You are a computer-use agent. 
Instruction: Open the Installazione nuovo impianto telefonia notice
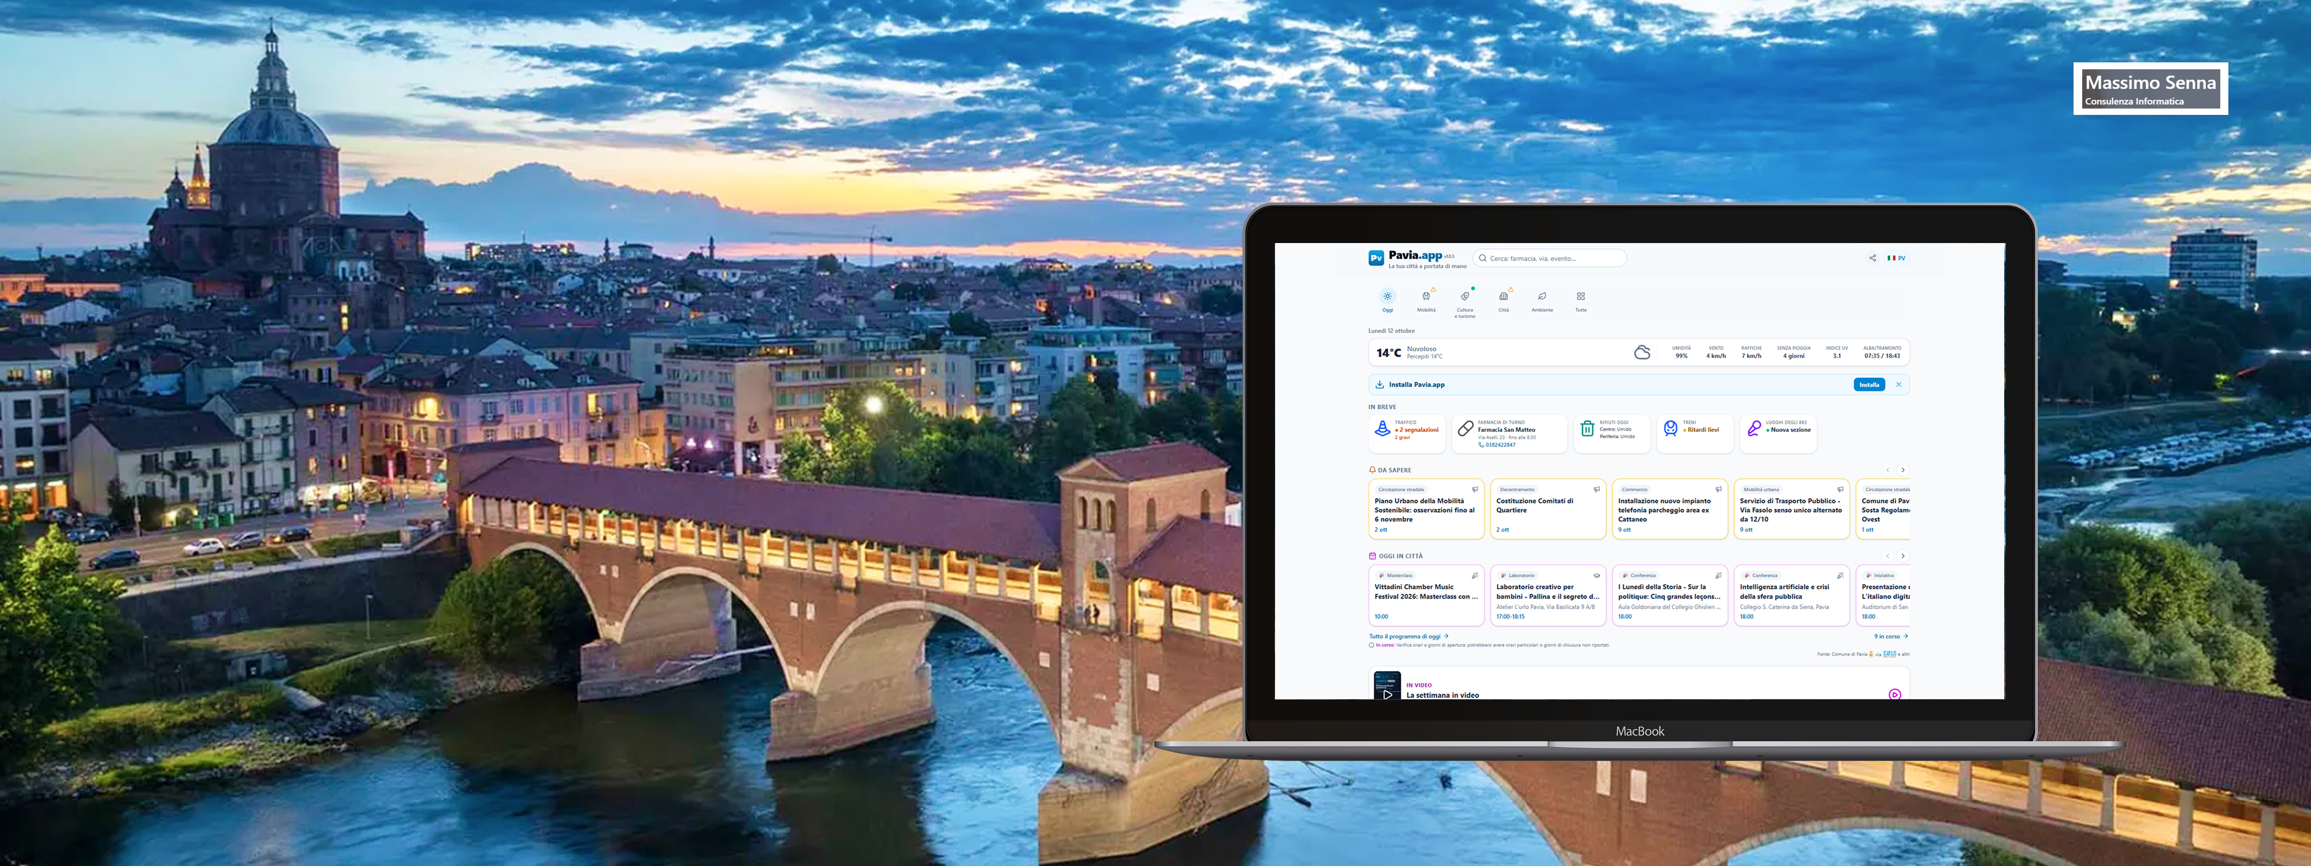click(x=1670, y=509)
